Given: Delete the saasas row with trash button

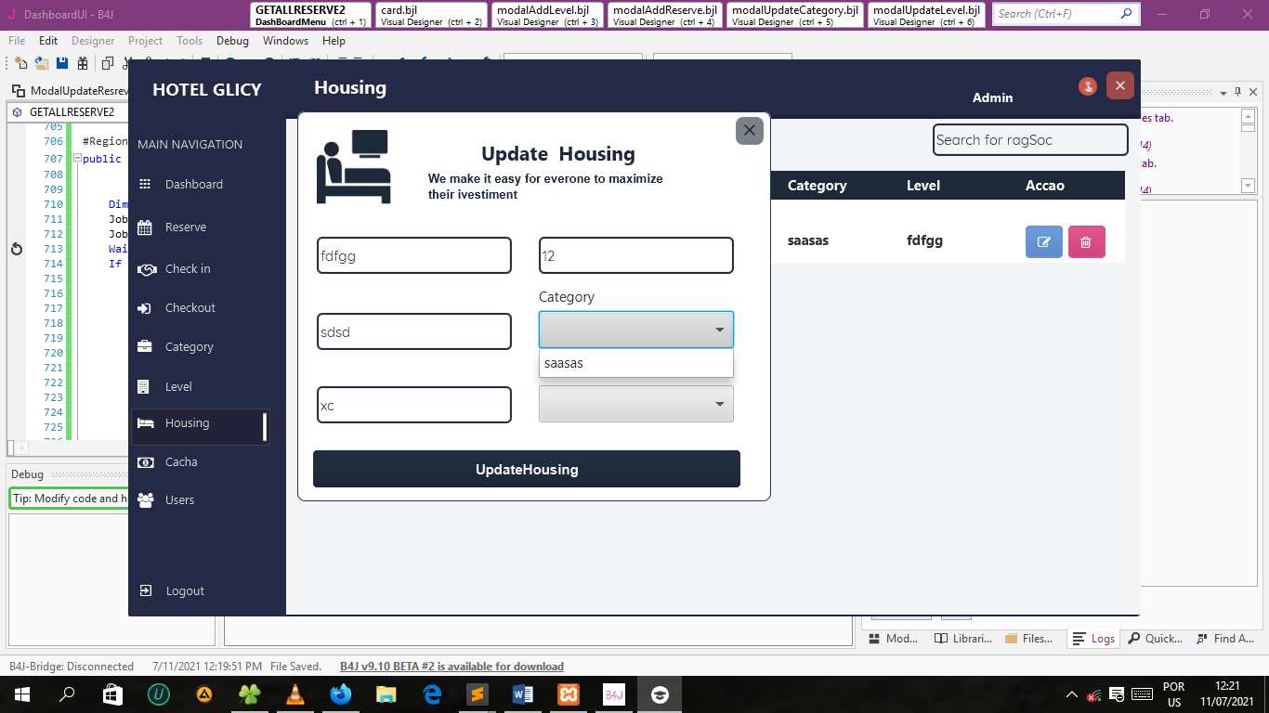Looking at the screenshot, I should coord(1087,241).
